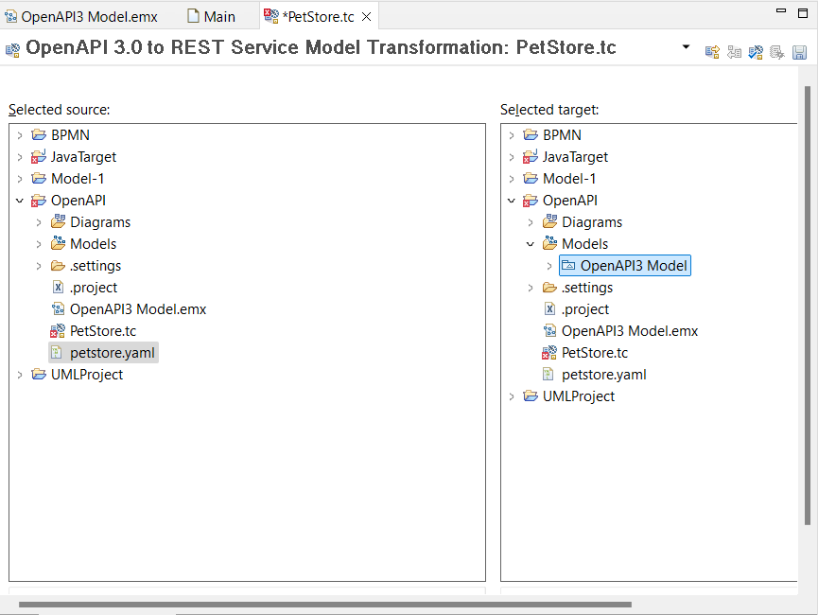Minimize the editor area

[x=781, y=10]
